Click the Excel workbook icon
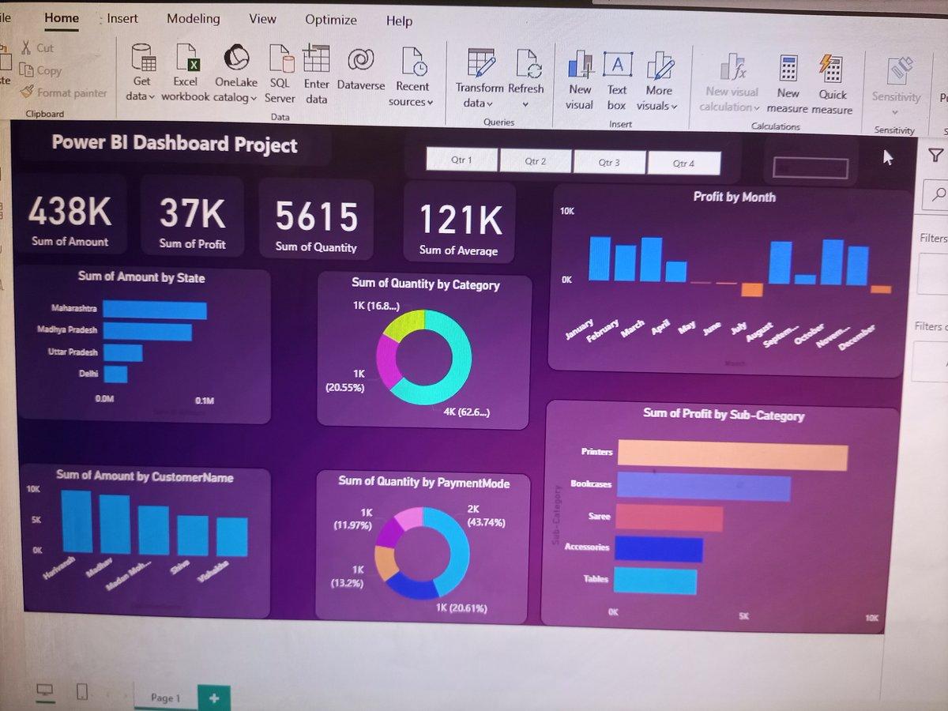Image resolution: width=948 pixels, height=711 pixels. point(187,59)
